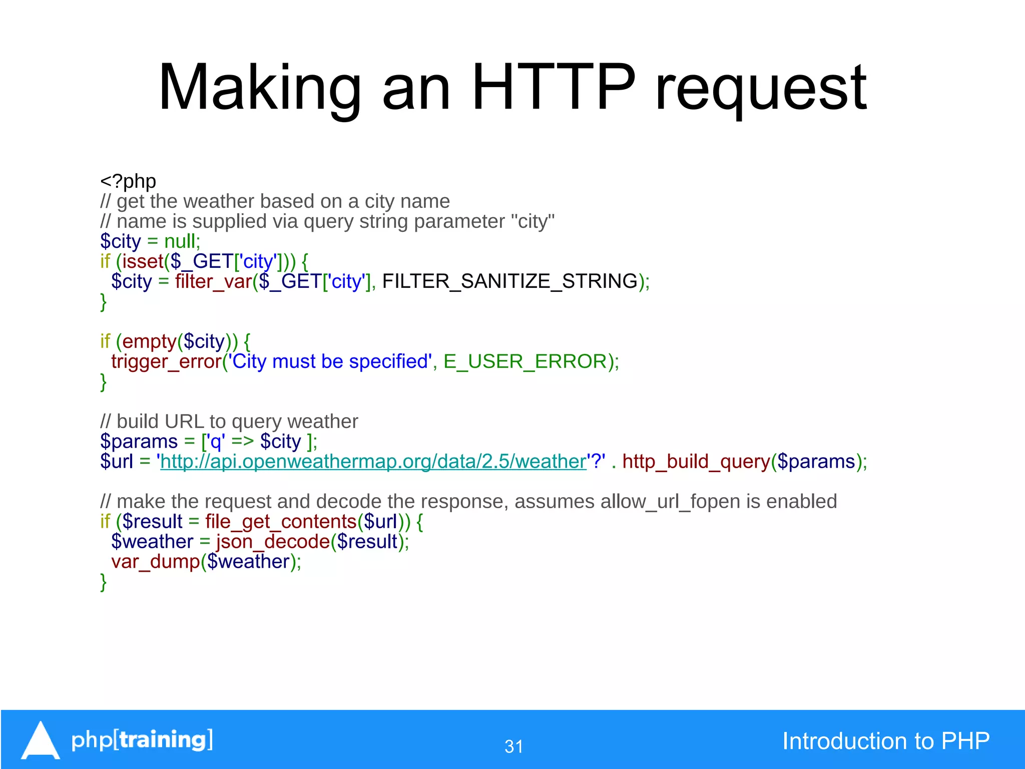Click the E_USER_ERROR constant
1025x769 pixels.
point(526,361)
